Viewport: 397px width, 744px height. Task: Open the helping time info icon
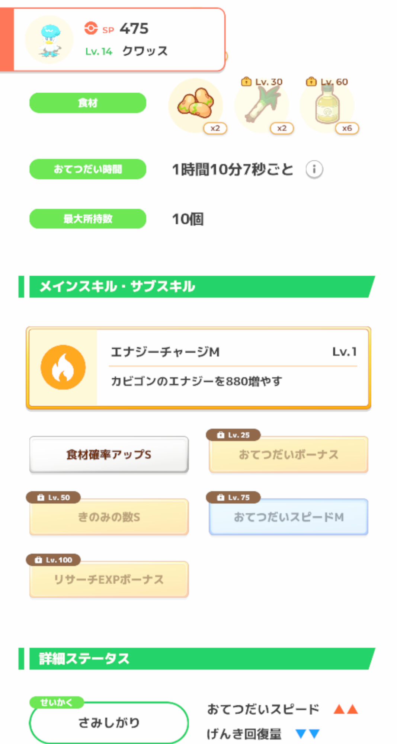(x=314, y=170)
